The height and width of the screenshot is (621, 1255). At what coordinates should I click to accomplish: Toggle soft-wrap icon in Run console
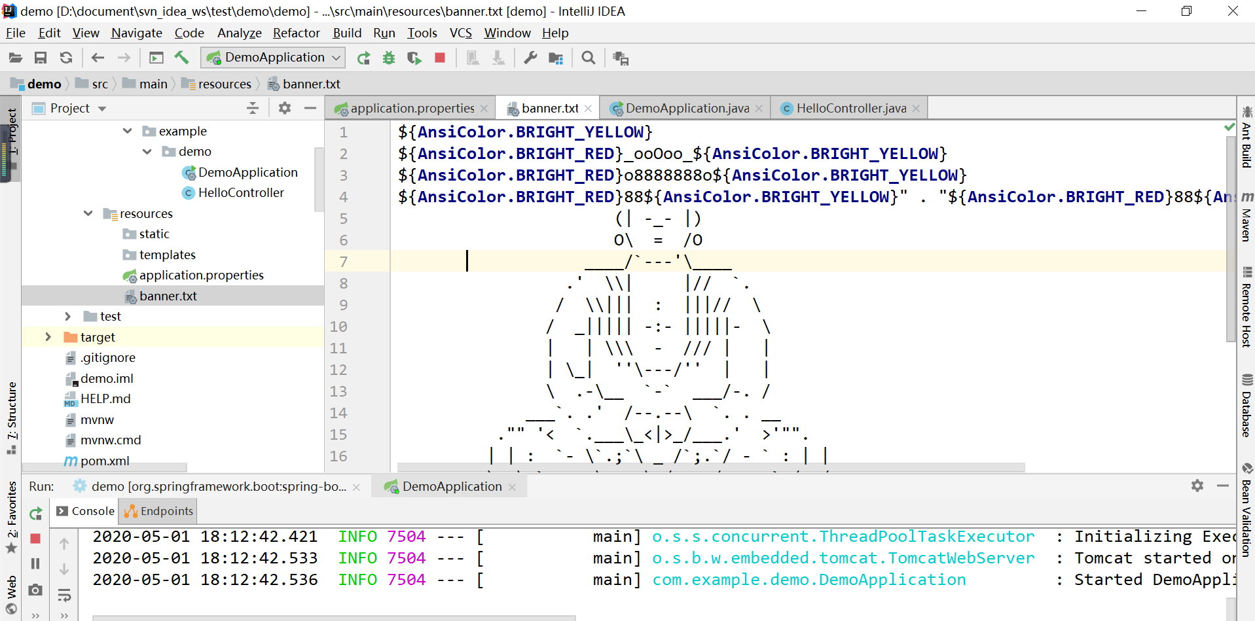click(x=64, y=595)
